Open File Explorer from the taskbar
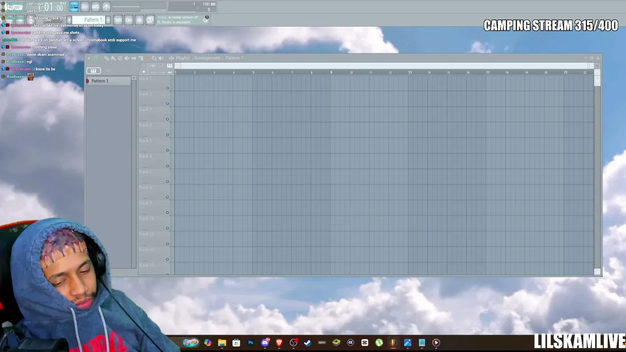Screen dimensions: 626x352 [x=222, y=343]
